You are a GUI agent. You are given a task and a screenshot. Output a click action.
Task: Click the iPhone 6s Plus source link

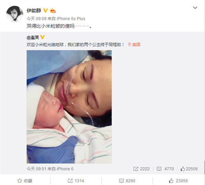(x=71, y=18)
